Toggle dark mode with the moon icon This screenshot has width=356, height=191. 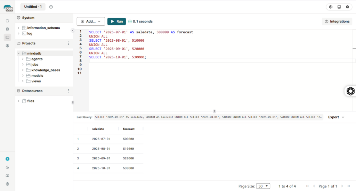pyautogui.click(x=7, y=167)
